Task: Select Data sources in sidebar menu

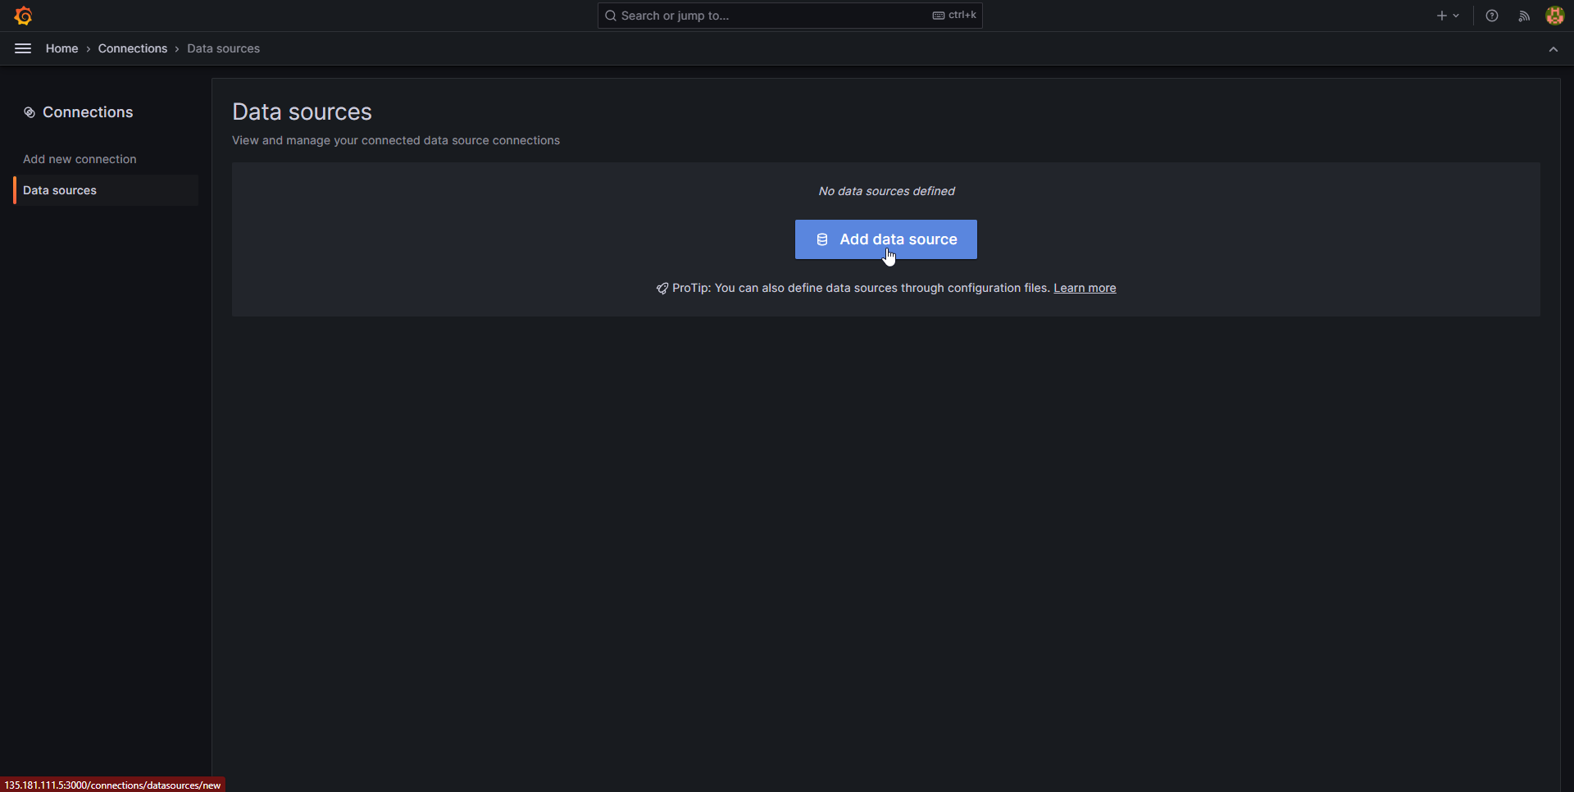Action: pos(60,190)
